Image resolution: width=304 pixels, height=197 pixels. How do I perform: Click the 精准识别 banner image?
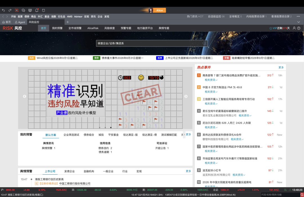pyautogui.click(x=105, y=98)
